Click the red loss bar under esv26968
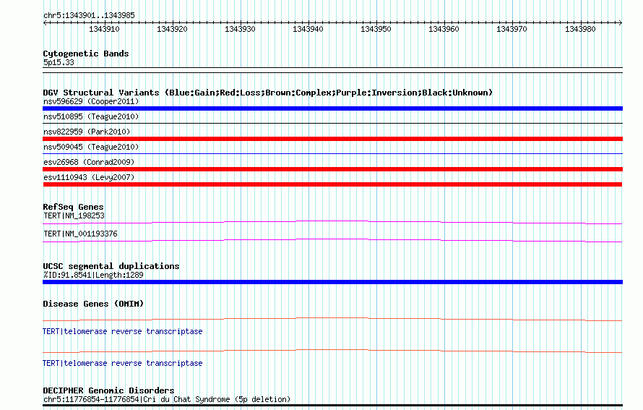This screenshot has width=643, height=410. [332, 169]
